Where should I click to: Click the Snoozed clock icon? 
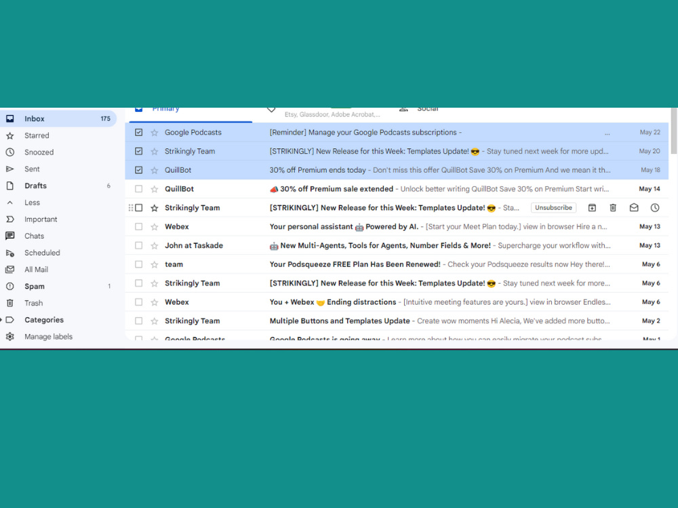pyautogui.click(x=10, y=152)
